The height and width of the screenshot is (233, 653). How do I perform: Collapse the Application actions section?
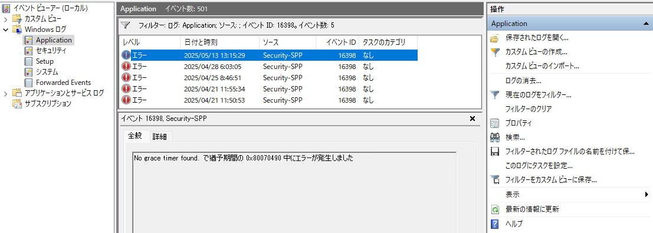tap(645, 24)
